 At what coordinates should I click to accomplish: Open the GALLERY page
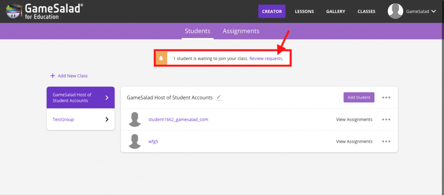(336, 12)
